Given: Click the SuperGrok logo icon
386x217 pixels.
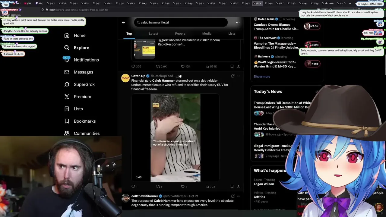Looking at the screenshot, I should pyautogui.click(x=67, y=84).
